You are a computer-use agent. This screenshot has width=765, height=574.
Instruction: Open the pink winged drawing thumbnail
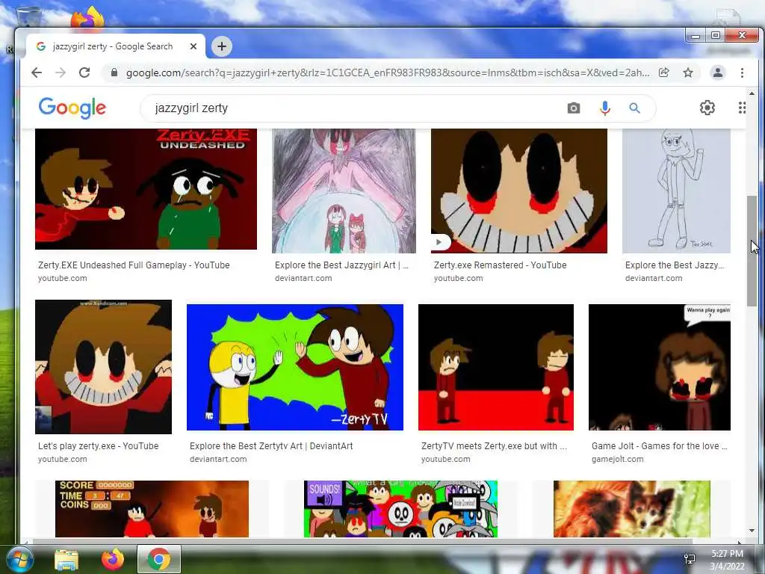click(344, 191)
